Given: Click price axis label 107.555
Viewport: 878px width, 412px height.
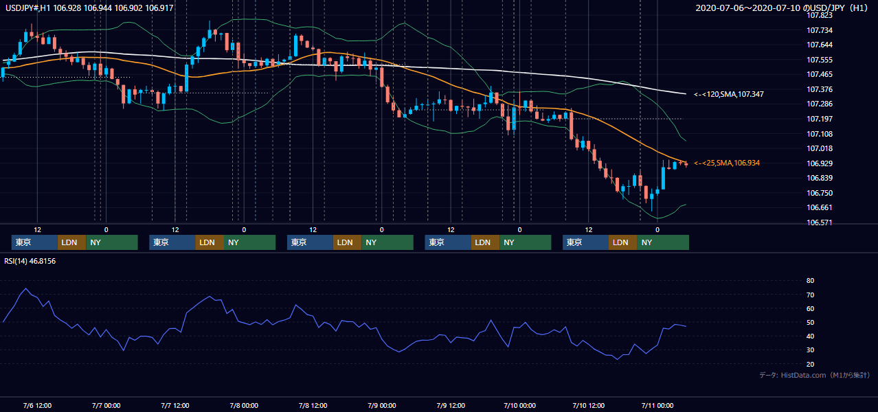Looking at the screenshot, I should [820, 60].
